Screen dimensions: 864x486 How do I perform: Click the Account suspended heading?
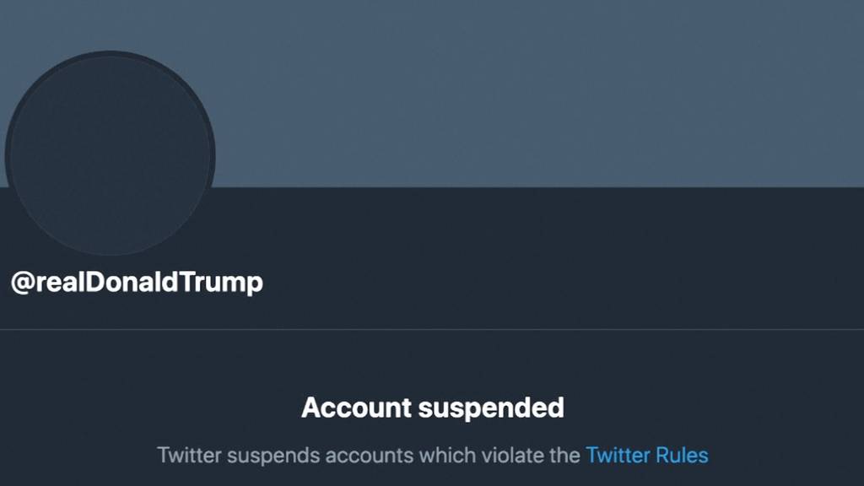432,408
